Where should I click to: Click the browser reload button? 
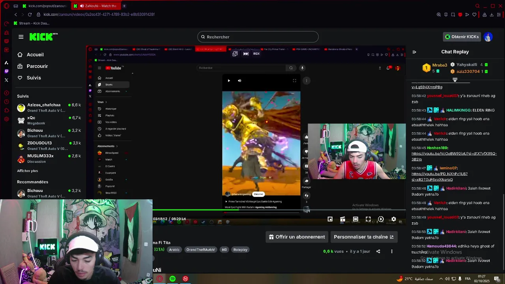coord(30,15)
